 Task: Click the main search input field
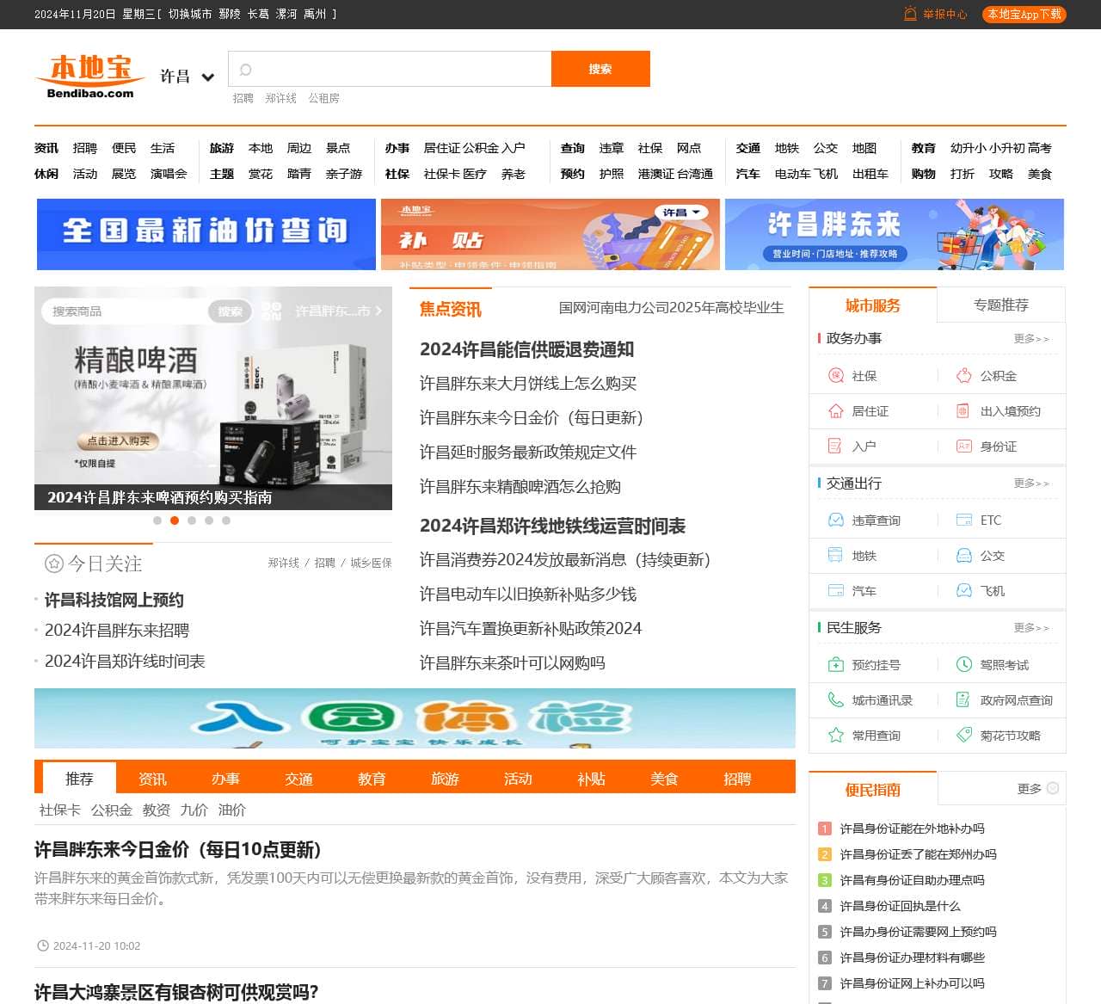390,69
